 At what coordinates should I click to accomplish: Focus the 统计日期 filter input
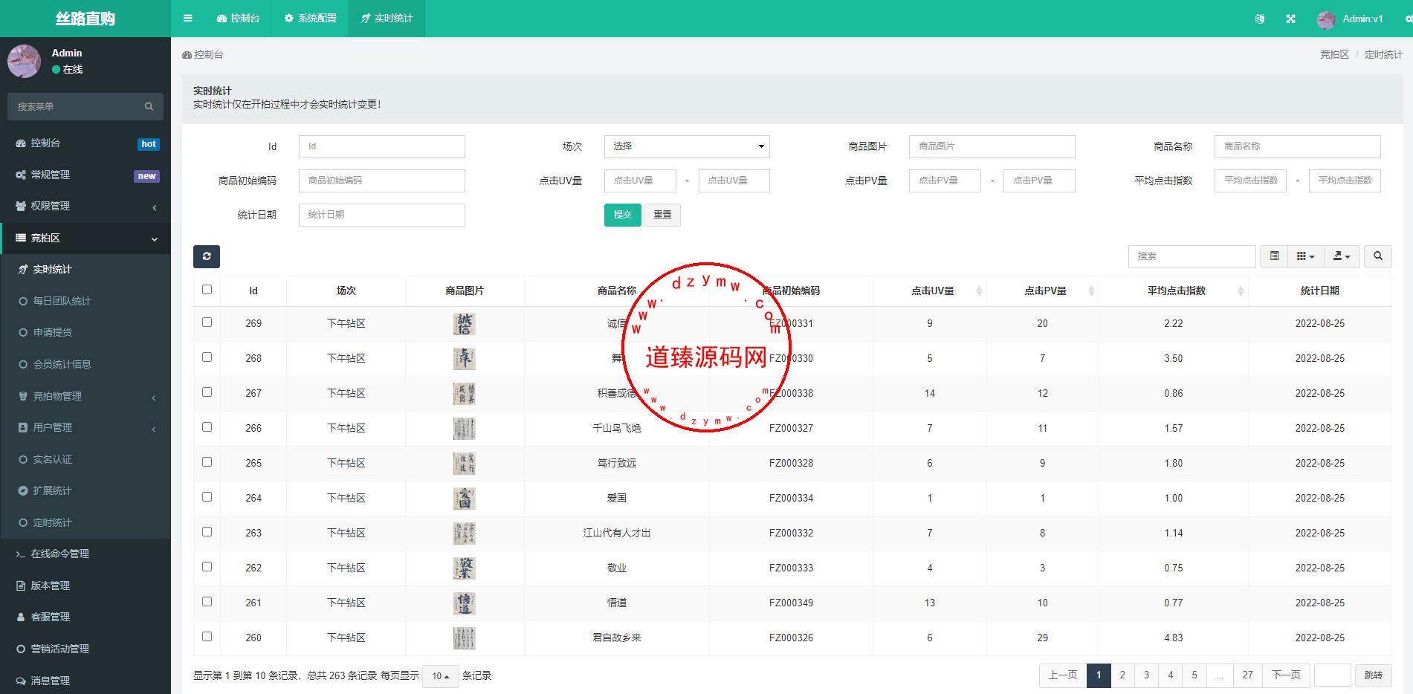[x=382, y=215]
